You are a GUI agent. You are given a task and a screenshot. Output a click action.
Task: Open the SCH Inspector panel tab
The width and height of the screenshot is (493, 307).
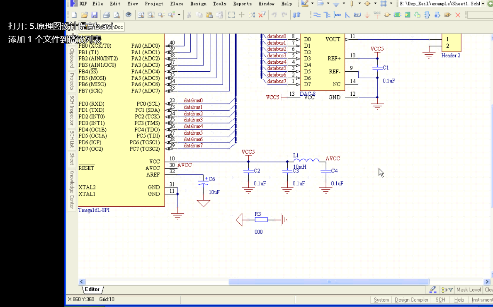tap(72, 110)
